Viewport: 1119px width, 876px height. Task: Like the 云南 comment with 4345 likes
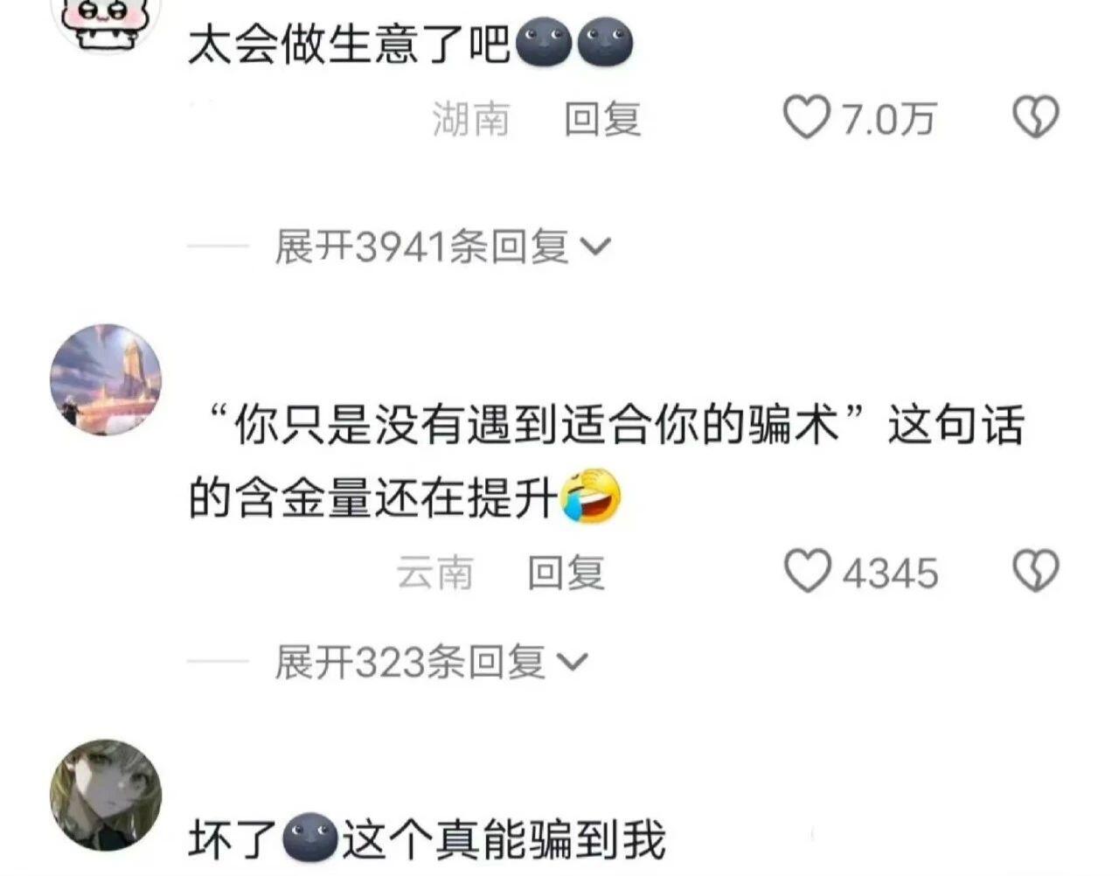pos(805,572)
